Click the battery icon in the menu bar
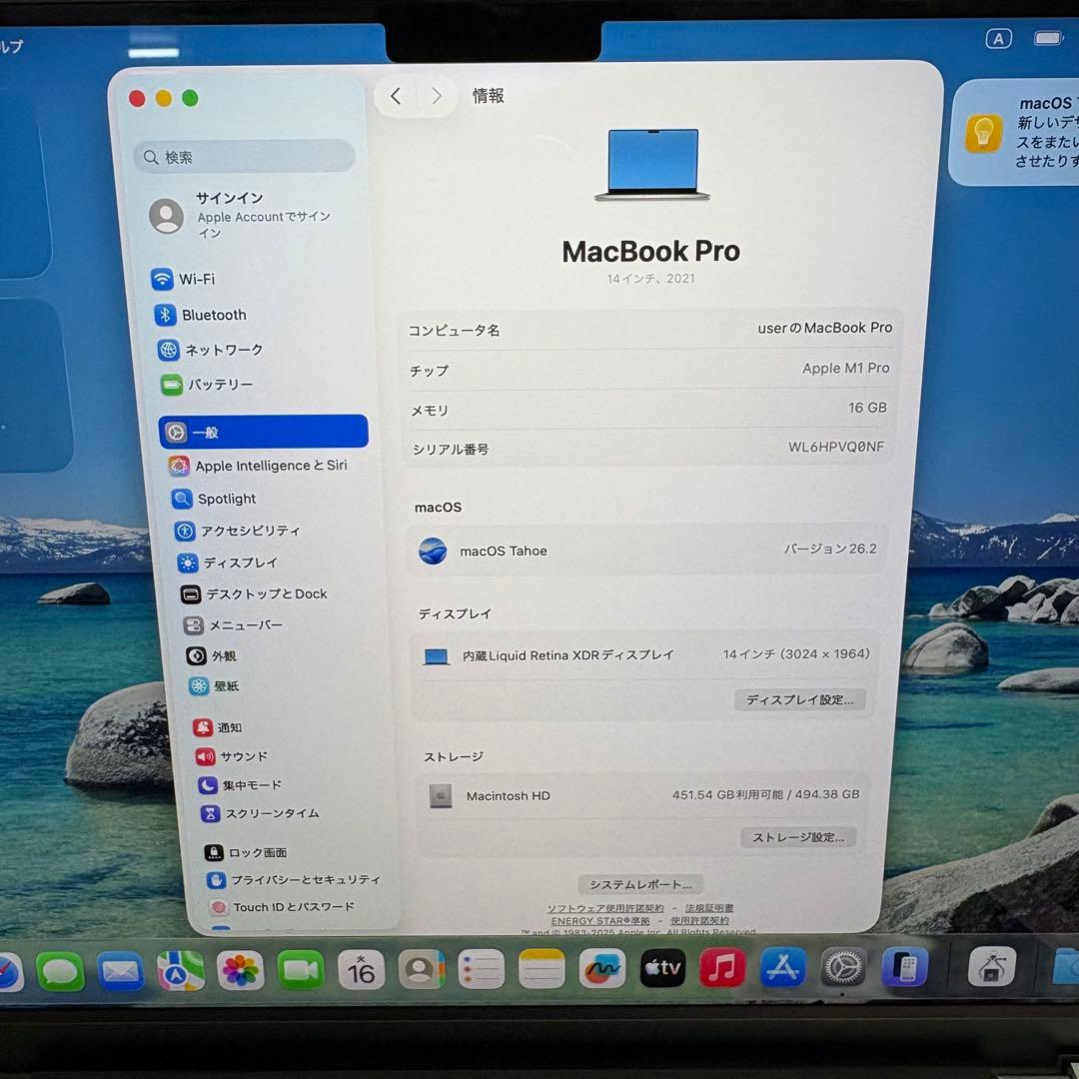 [x=1047, y=37]
